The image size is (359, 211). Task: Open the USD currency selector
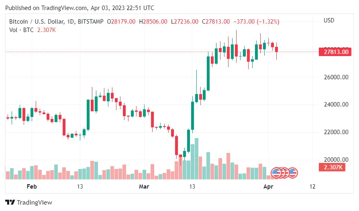click(x=330, y=20)
